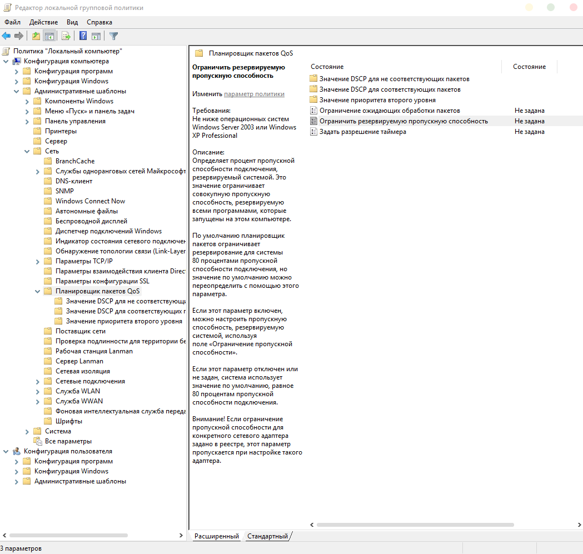
Task: Click the Up one level folder icon
Action: point(36,36)
